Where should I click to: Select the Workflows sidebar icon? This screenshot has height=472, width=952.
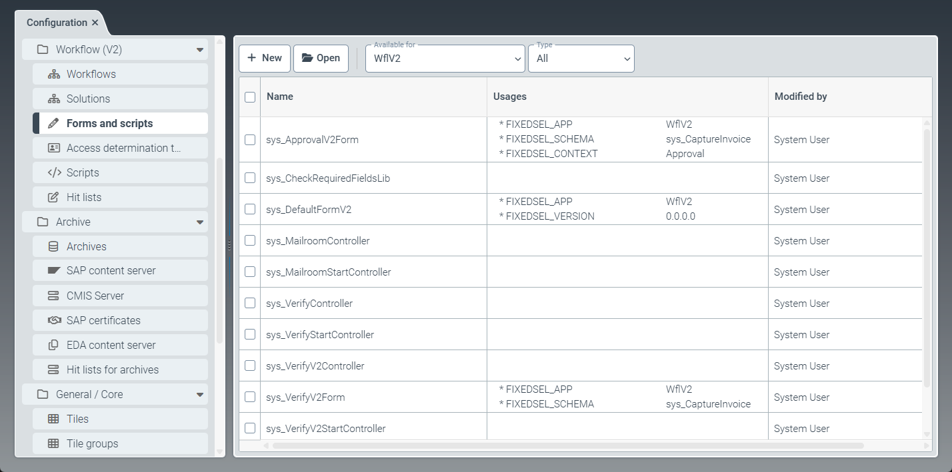click(x=53, y=74)
